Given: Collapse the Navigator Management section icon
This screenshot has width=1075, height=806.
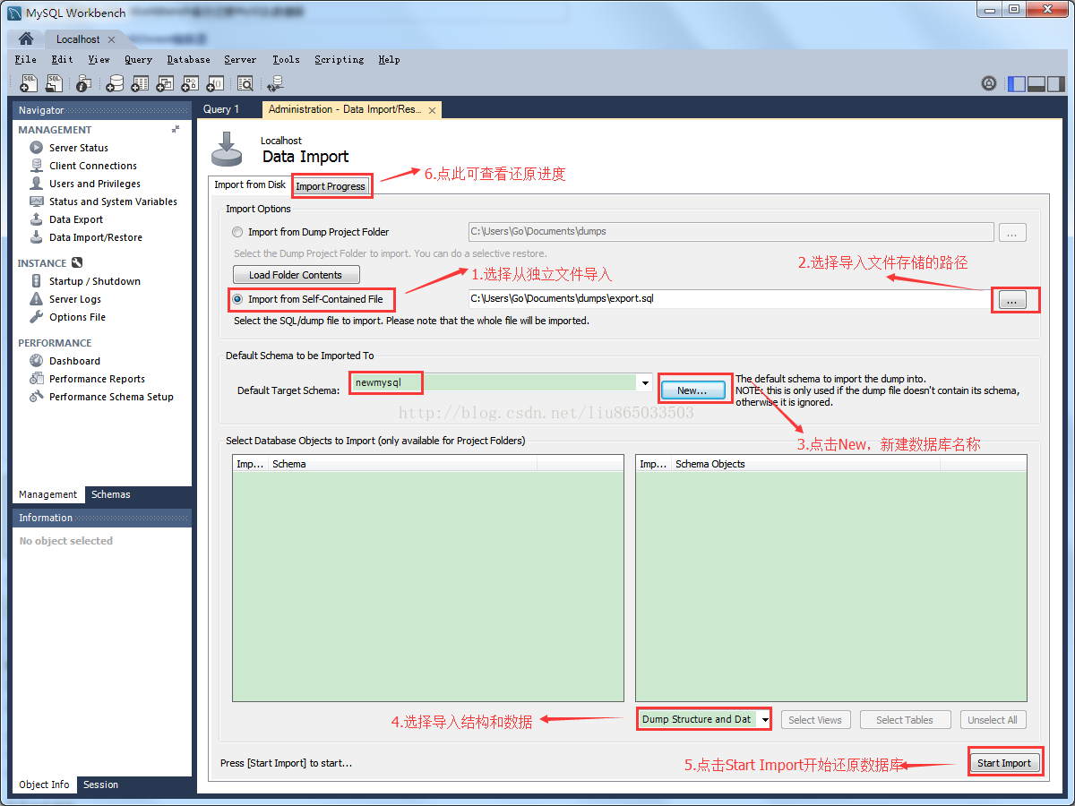Looking at the screenshot, I should click(176, 129).
